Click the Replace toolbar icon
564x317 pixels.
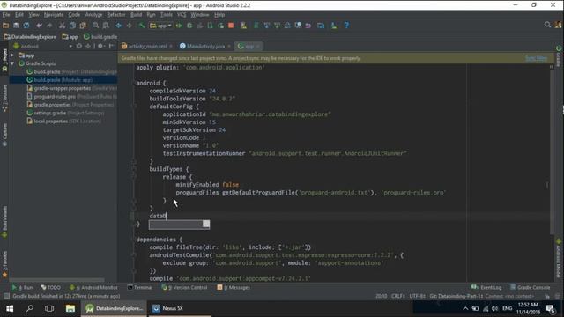[x=106, y=26]
